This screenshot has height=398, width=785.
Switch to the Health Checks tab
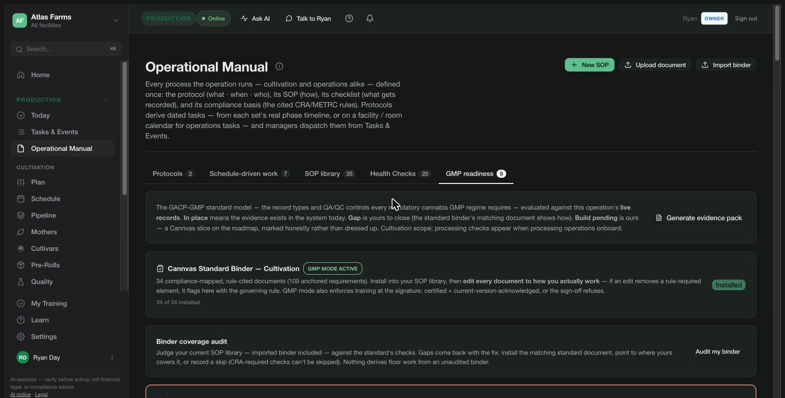(x=400, y=174)
